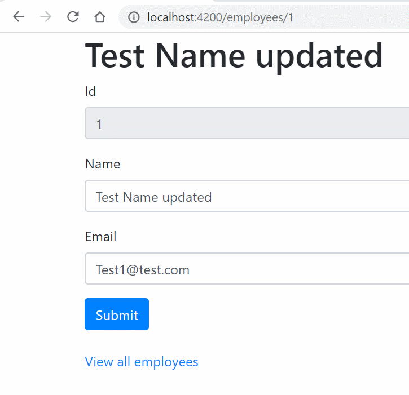The width and height of the screenshot is (409, 395).
Task: Click the word 'updated' in the page heading
Action: (x=319, y=57)
